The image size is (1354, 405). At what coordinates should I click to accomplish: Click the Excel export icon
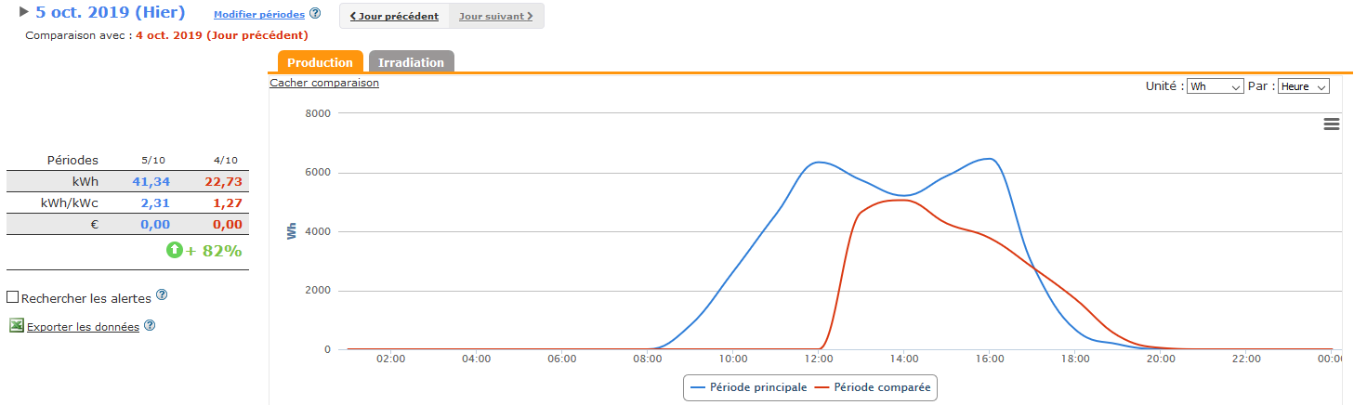[x=16, y=326]
